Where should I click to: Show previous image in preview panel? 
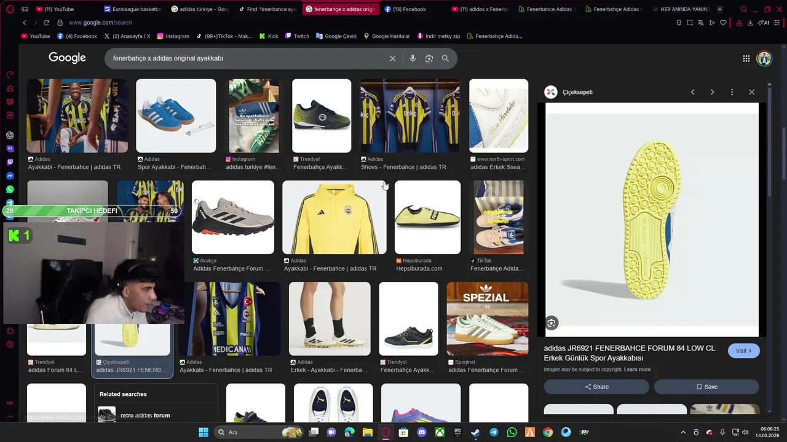692,92
